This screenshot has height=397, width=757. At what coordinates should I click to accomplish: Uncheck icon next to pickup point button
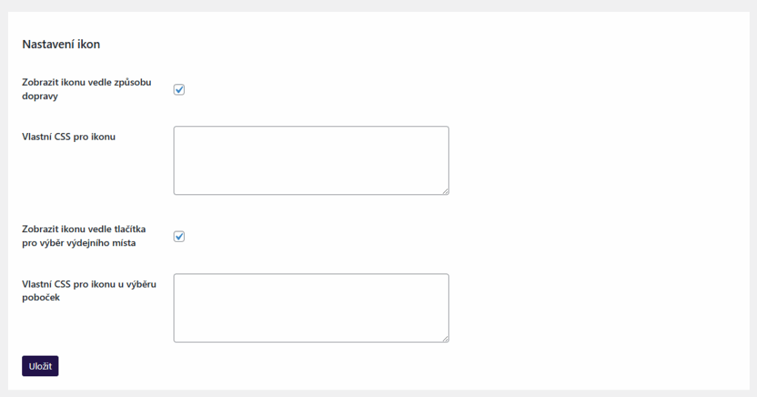click(179, 237)
